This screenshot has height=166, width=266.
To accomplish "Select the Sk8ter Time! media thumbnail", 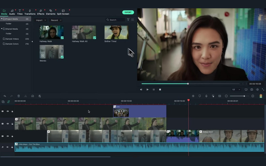I will [116, 32].
